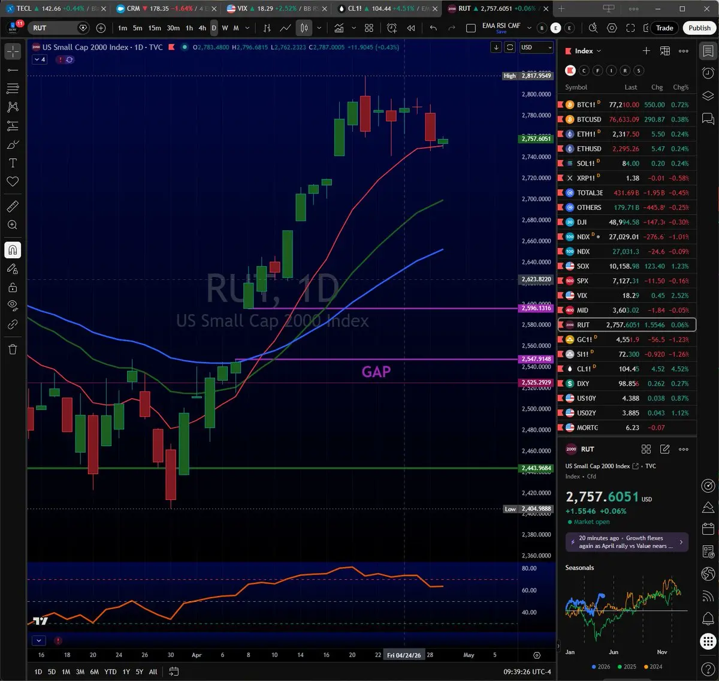
Task: Click the alert clock icon in toolbar
Action: tap(392, 28)
